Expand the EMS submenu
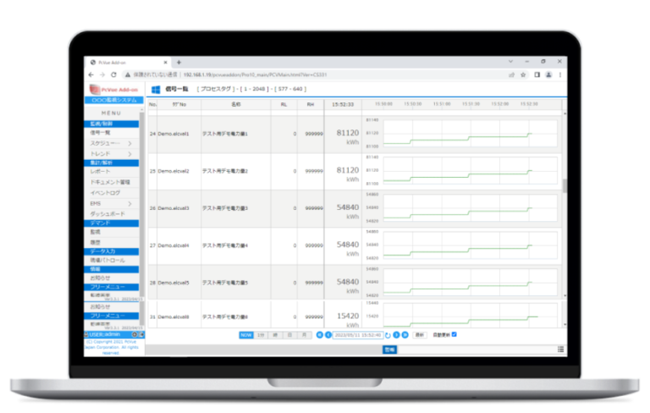This screenshot has width=650, height=413. pos(129,203)
